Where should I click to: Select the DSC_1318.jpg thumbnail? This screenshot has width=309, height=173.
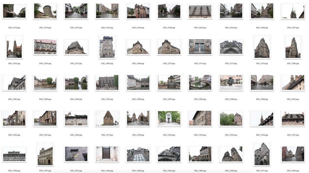tap(138, 118)
